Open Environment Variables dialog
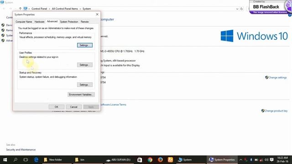This screenshot has width=292, height=164. [81, 95]
